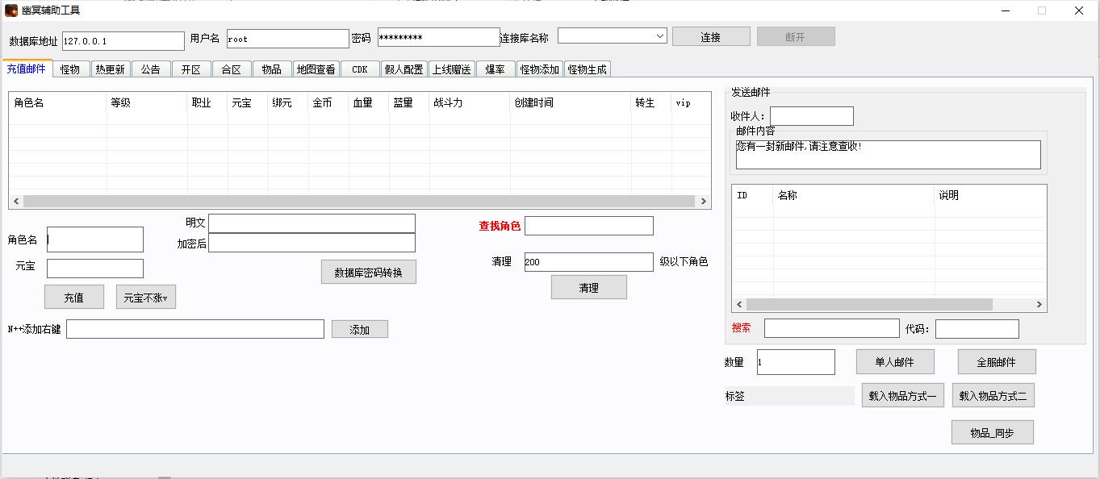The height and width of the screenshot is (479, 1100).
Task: Click the app icon in title bar
Action: click(x=11, y=10)
